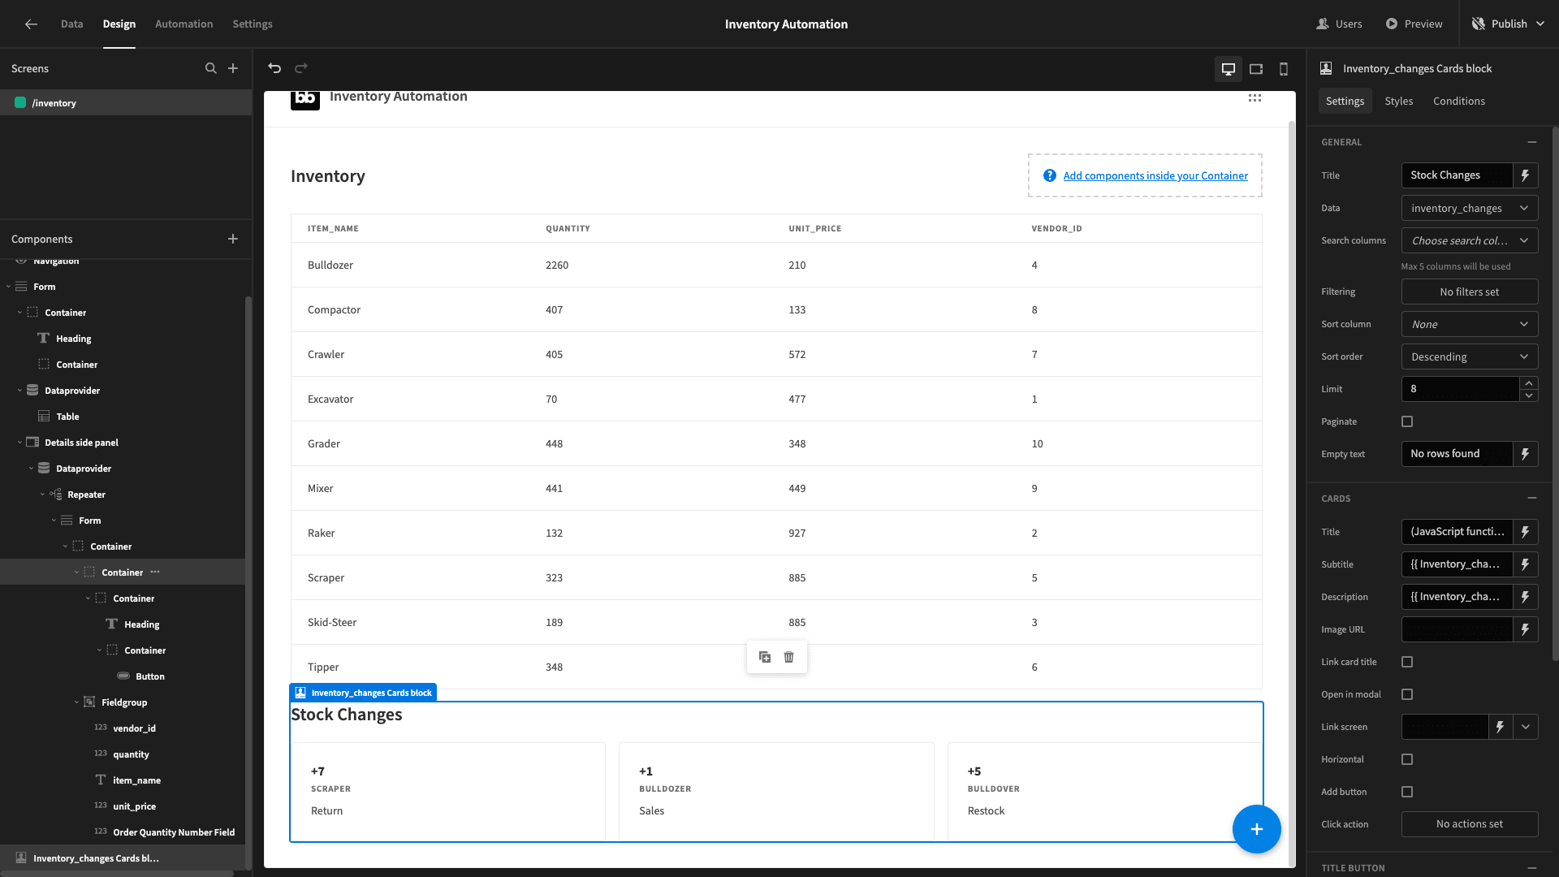Screen dimensions: 1559x877
Task: Switch to mobile preview icon
Action: [1284, 69]
